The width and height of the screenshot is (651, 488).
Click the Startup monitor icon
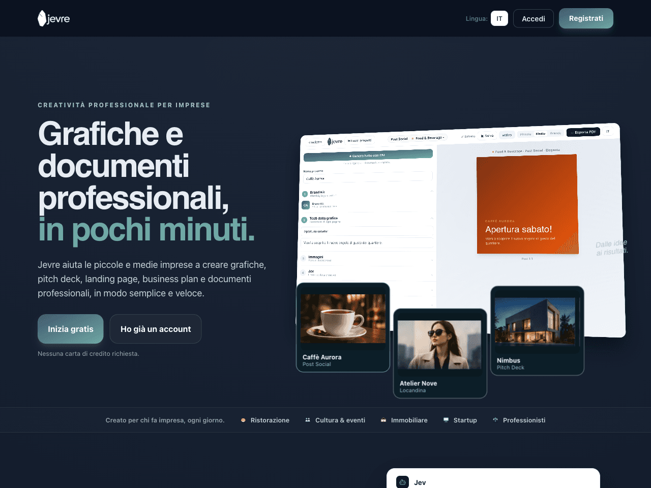(x=446, y=420)
